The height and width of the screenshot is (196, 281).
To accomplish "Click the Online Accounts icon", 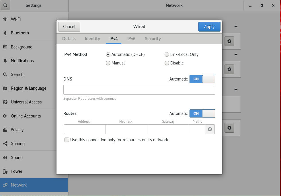I will (5, 116).
